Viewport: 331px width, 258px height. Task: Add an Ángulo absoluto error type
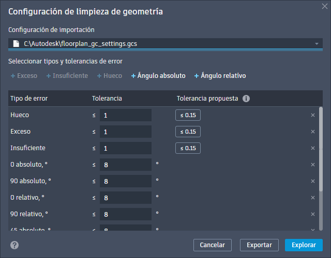point(158,76)
